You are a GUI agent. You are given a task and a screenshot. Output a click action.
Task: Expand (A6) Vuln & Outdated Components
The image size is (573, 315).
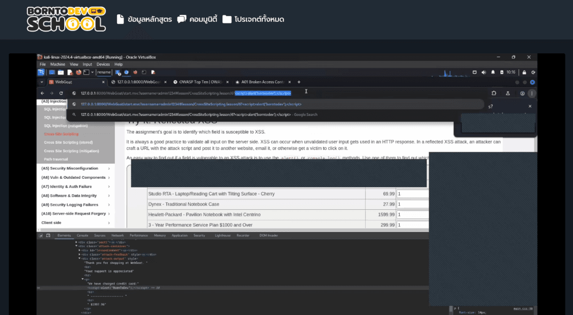pyautogui.click(x=76, y=177)
